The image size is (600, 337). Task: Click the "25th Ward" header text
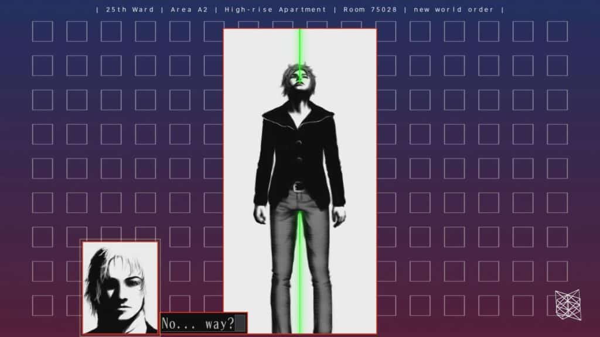coord(130,9)
